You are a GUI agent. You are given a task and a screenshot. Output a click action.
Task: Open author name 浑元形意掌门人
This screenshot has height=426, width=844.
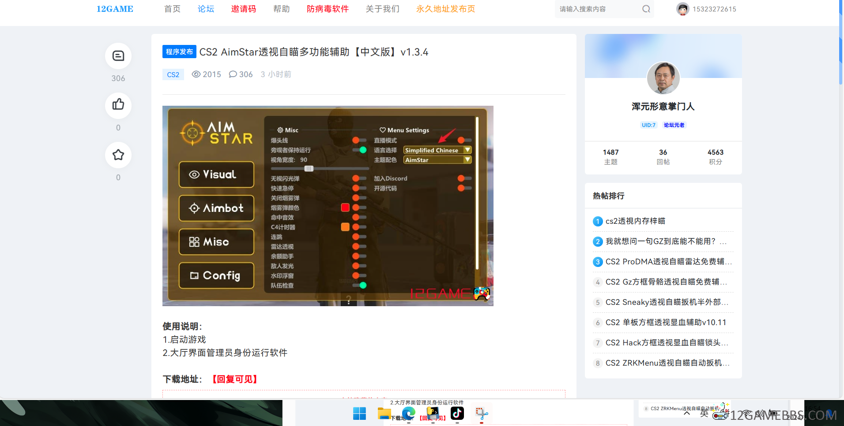[663, 106]
